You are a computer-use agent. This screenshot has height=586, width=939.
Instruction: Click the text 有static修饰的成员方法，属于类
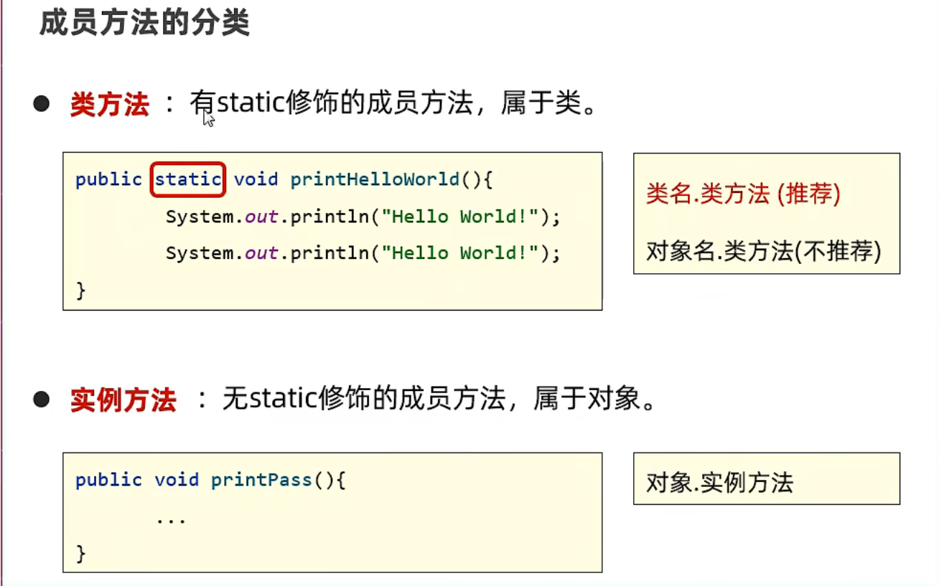pos(393,105)
